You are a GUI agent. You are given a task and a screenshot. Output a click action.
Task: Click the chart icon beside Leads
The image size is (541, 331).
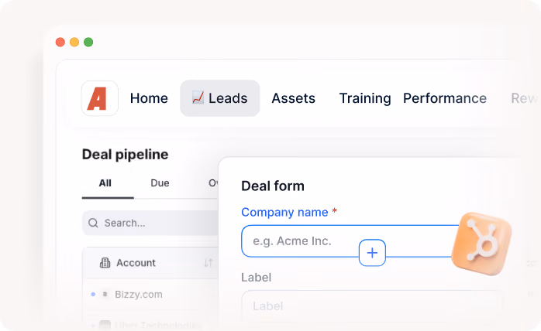pos(198,97)
